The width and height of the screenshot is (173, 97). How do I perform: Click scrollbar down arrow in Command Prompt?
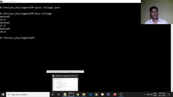point(172,91)
